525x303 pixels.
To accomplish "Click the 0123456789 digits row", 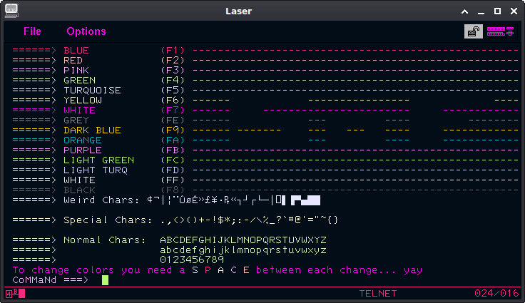I will 192,260.
